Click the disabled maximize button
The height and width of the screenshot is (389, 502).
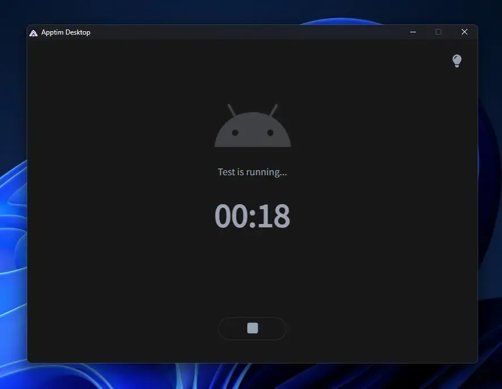438,32
